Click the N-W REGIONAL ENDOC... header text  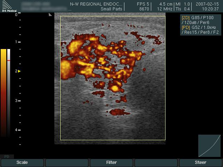(96, 4)
